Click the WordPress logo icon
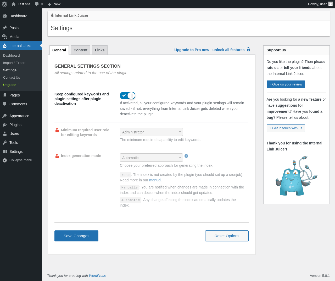This screenshot has width=335, height=281. click(x=4, y=4)
